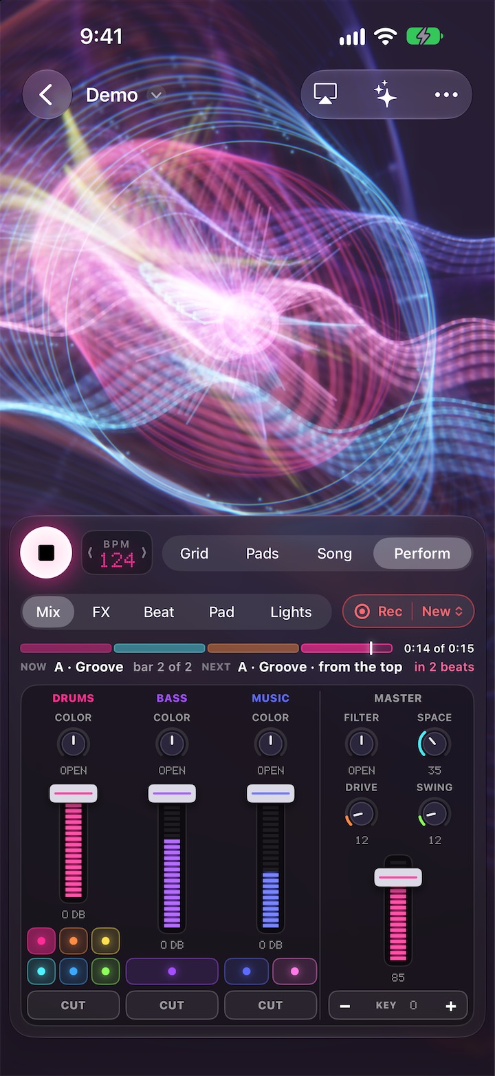Lower the key with the minus button
This screenshot has height=1076, width=495.
tap(345, 1006)
